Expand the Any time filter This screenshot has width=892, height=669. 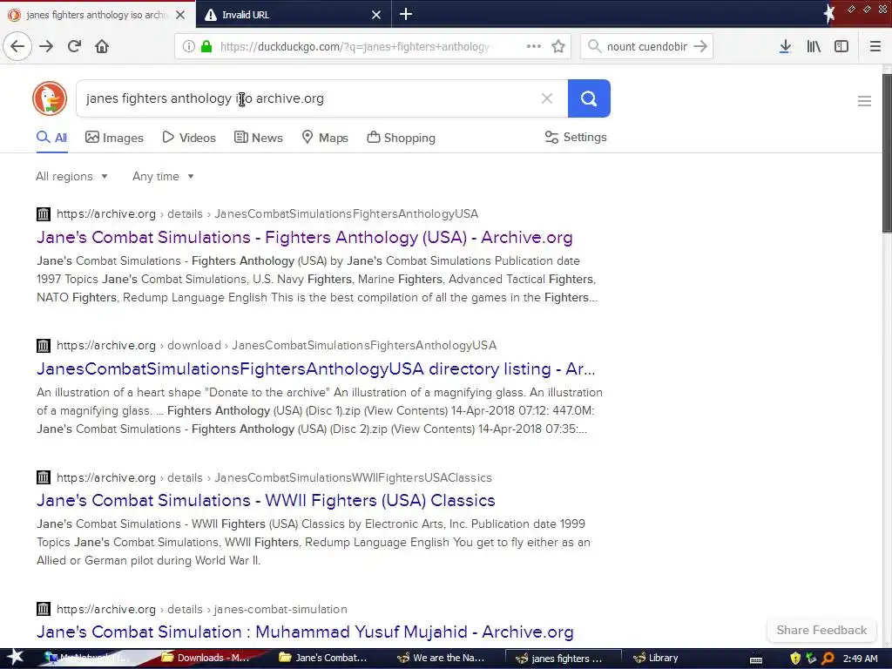(163, 176)
